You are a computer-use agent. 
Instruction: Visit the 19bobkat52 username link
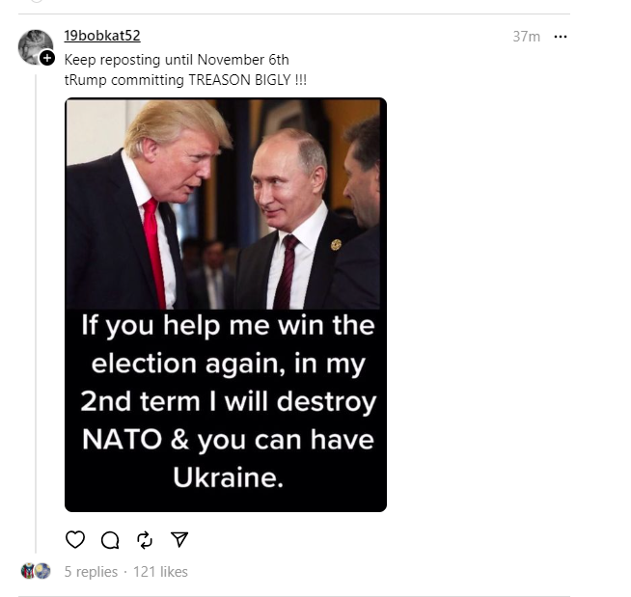(x=101, y=36)
